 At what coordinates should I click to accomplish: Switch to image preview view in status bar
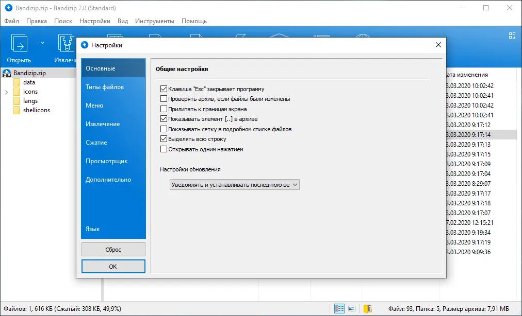352,309
